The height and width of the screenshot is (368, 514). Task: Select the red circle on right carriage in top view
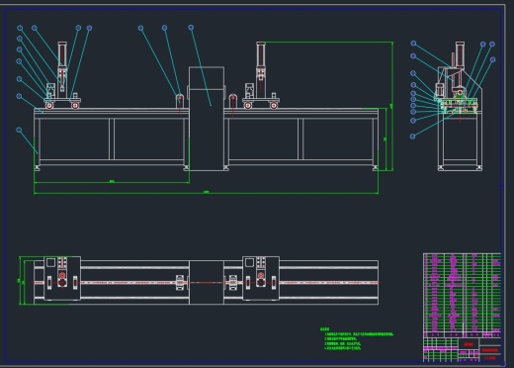coord(261,275)
